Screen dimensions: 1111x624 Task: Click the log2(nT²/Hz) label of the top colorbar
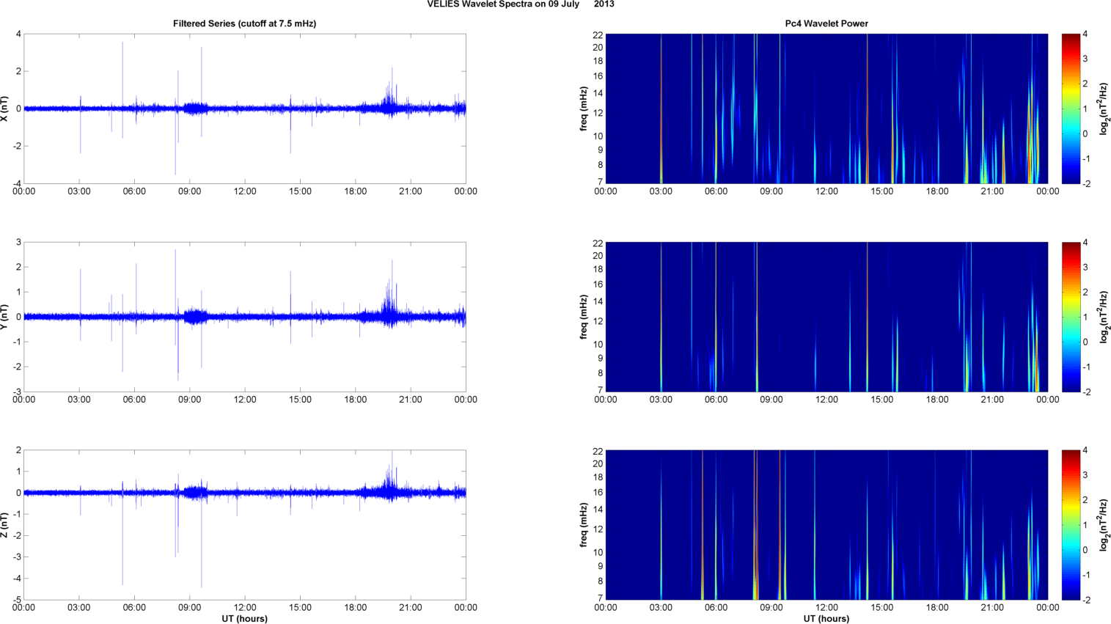pyautogui.click(x=1104, y=109)
